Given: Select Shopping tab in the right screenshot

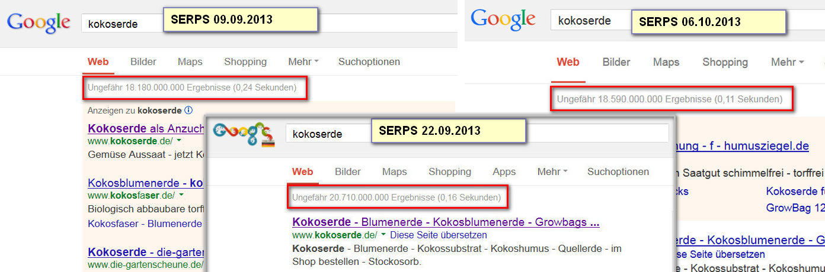Looking at the screenshot, I should 725,62.
